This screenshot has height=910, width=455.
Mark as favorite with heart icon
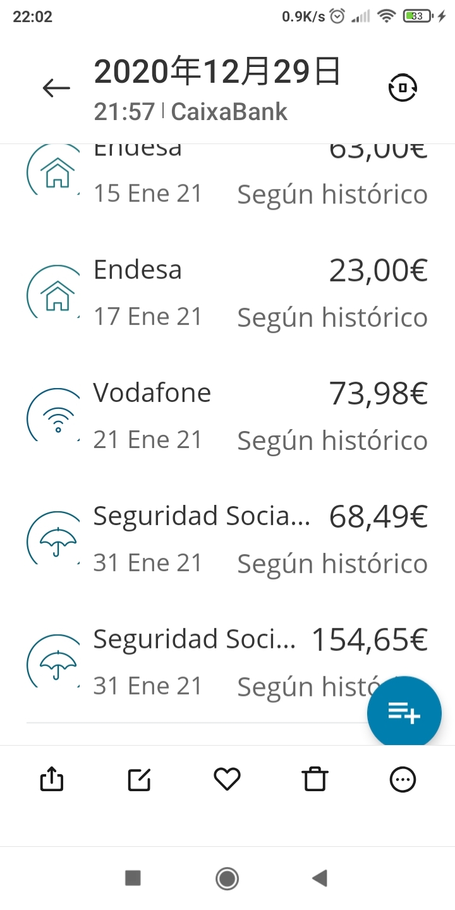[x=227, y=779]
